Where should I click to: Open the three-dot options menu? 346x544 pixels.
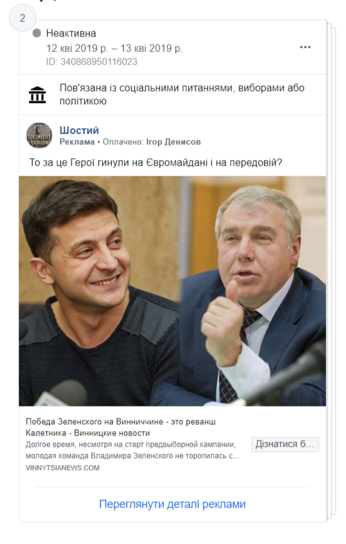(x=305, y=47)
